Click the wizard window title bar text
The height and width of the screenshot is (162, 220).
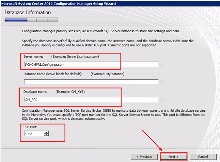click(59, 4)
